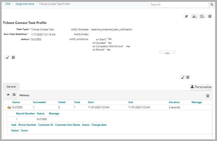Sort by Start column header

[91, 102]
